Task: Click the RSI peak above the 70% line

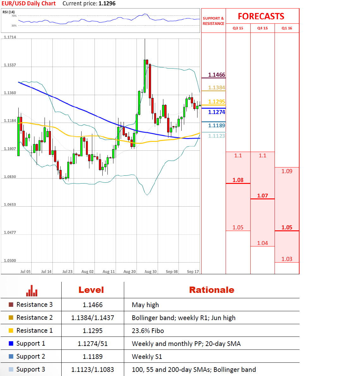Action: (x=145, y=15)
